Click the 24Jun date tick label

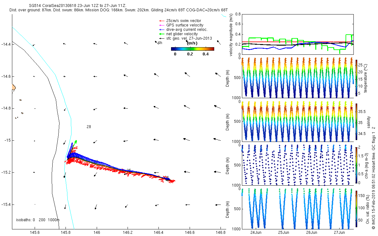(255, 233)
